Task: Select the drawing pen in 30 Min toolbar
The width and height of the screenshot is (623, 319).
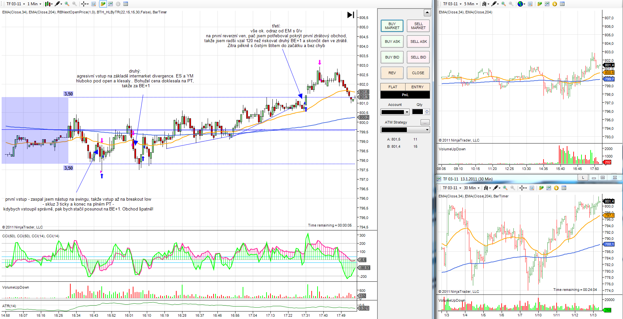Action: [x=496, y=188]
